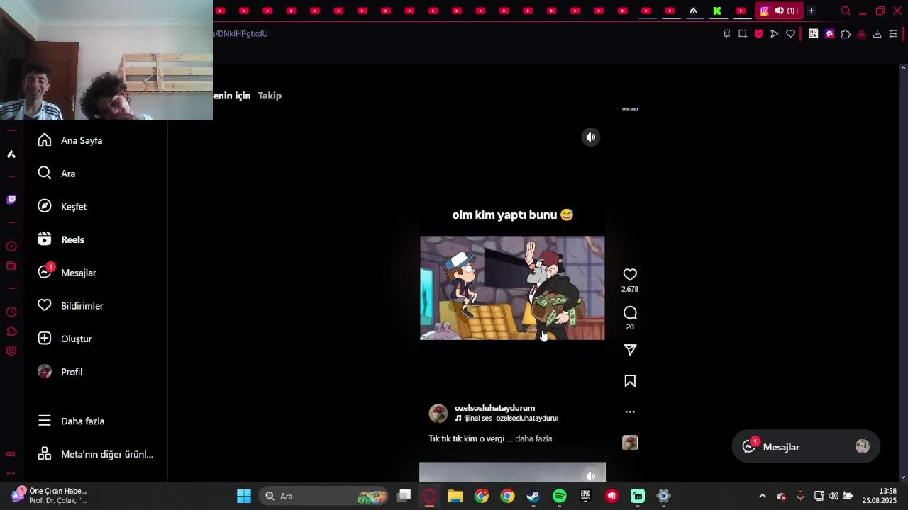Open browser tab search magnifier
908x510 pixels.
click(846, 11)
